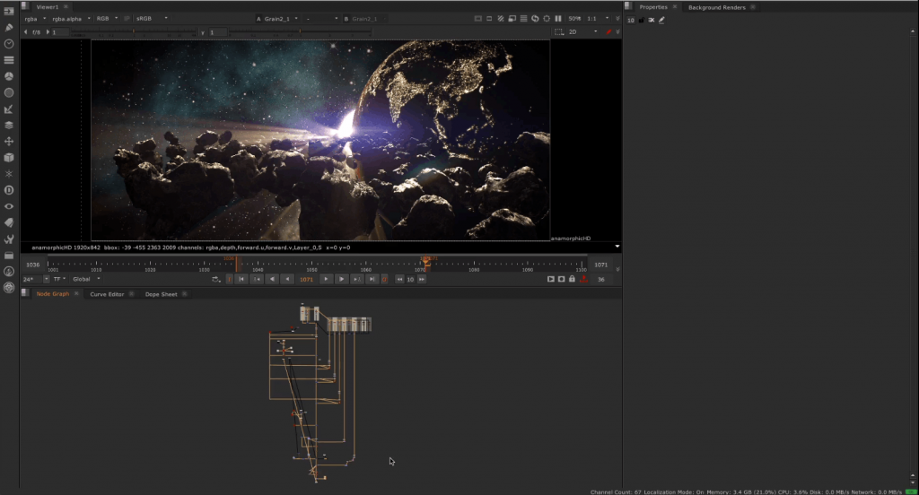Open the rgba channel layer dropdown
The height and width of the screenshot is (495, 919).
[34, 18]
